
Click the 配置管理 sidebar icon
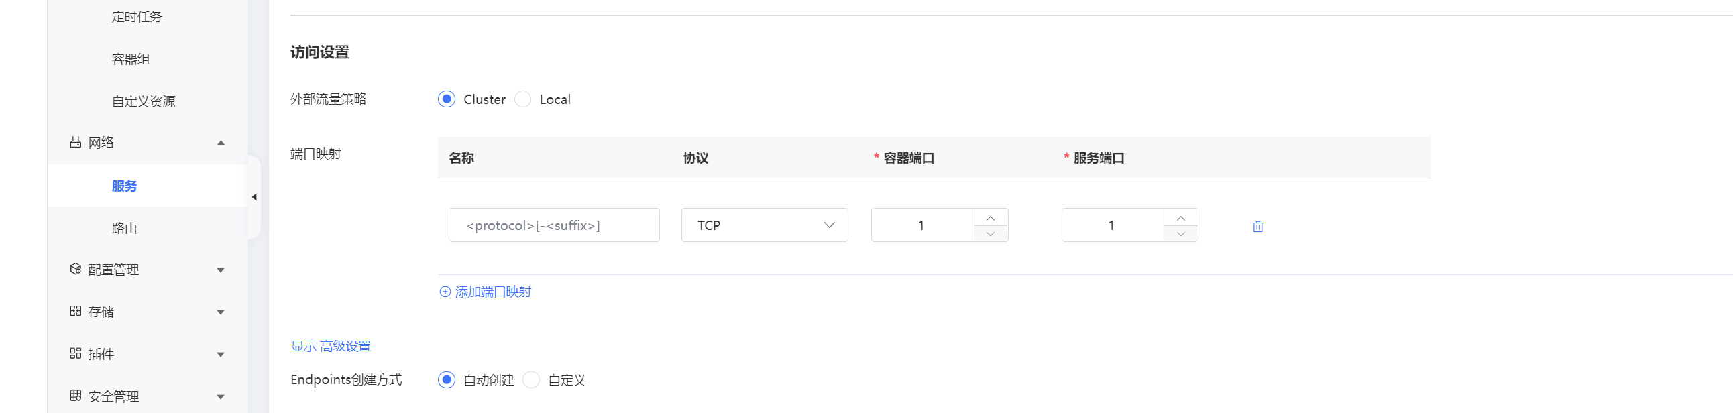tap(75, 269)
